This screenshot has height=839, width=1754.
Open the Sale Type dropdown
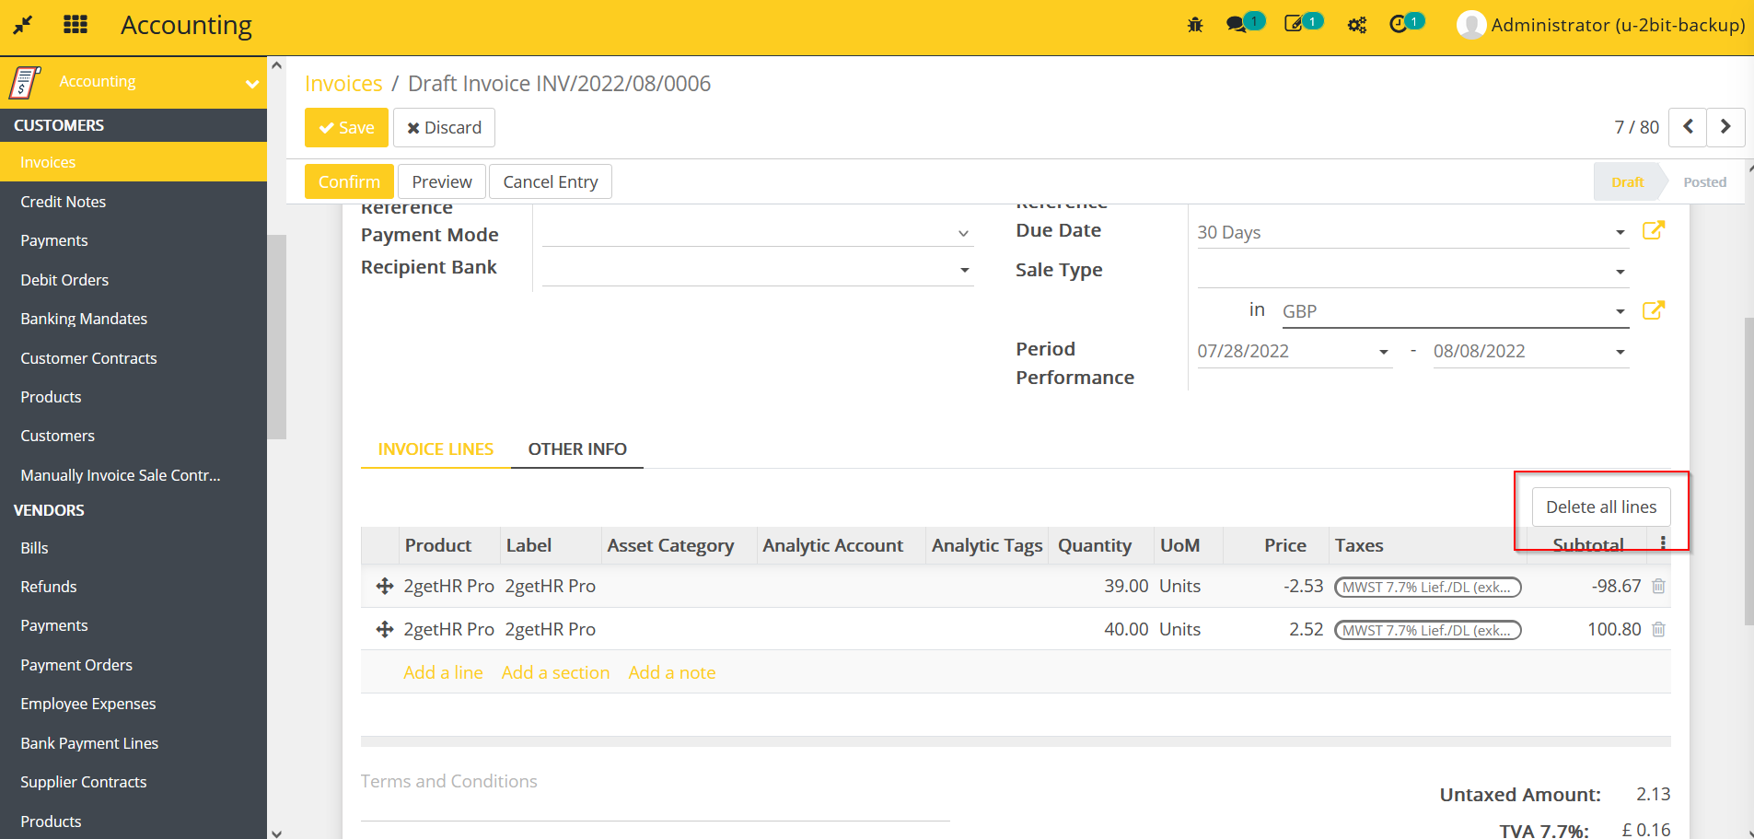(x=1620, y=272)
